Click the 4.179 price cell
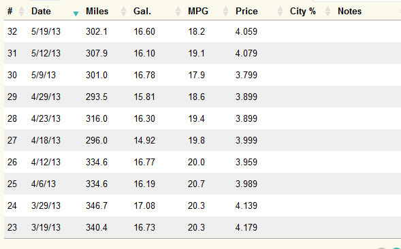The image size is (401, 249). pyautogui.click(x=246, y=227)
